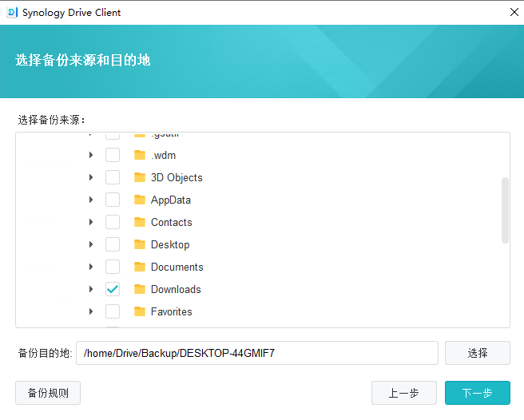Expand the AppData folder node
This screenshot has height=420, width=524.
point(91,200)
